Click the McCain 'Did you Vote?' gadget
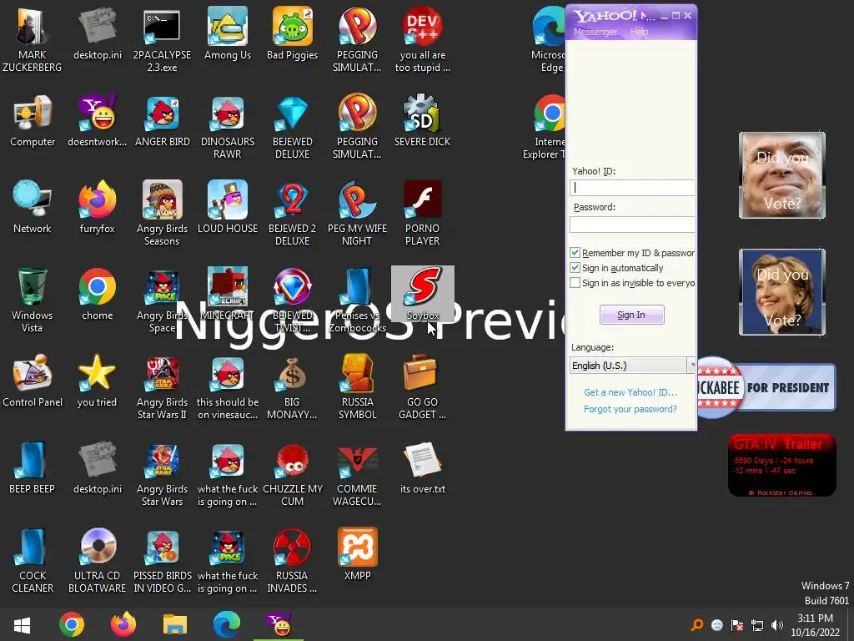The image size is (854, 641). [x=782, y=175]
